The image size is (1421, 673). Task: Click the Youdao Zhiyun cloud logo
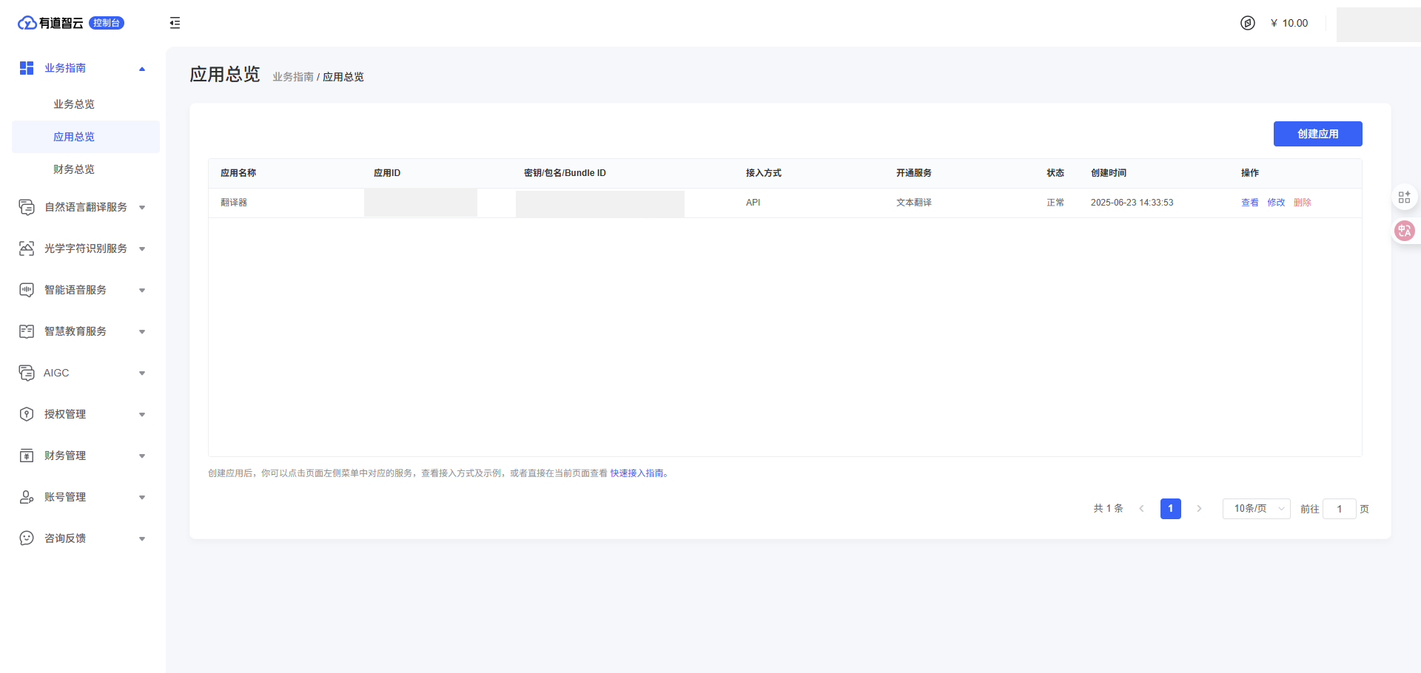pos(27,23)
